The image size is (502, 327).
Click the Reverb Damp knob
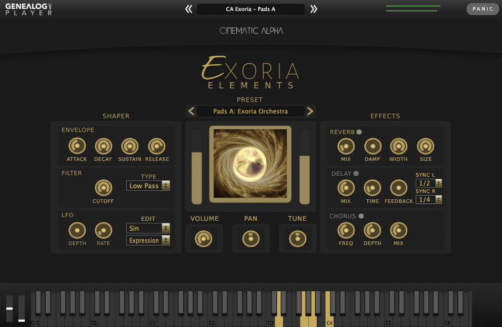tap(373, 146)
